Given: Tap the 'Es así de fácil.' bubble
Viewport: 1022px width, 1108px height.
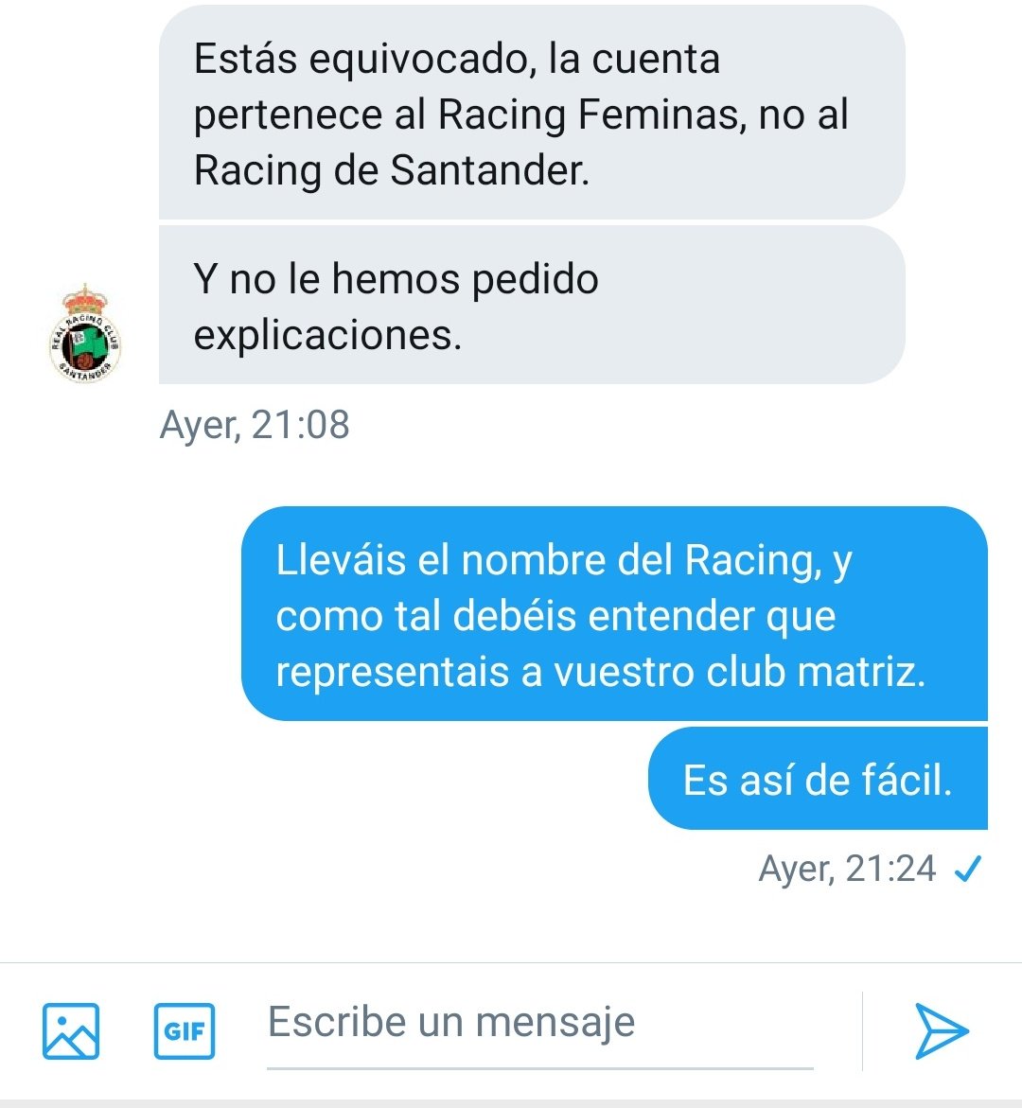Looking at the screenshot, I should point(818,779).
